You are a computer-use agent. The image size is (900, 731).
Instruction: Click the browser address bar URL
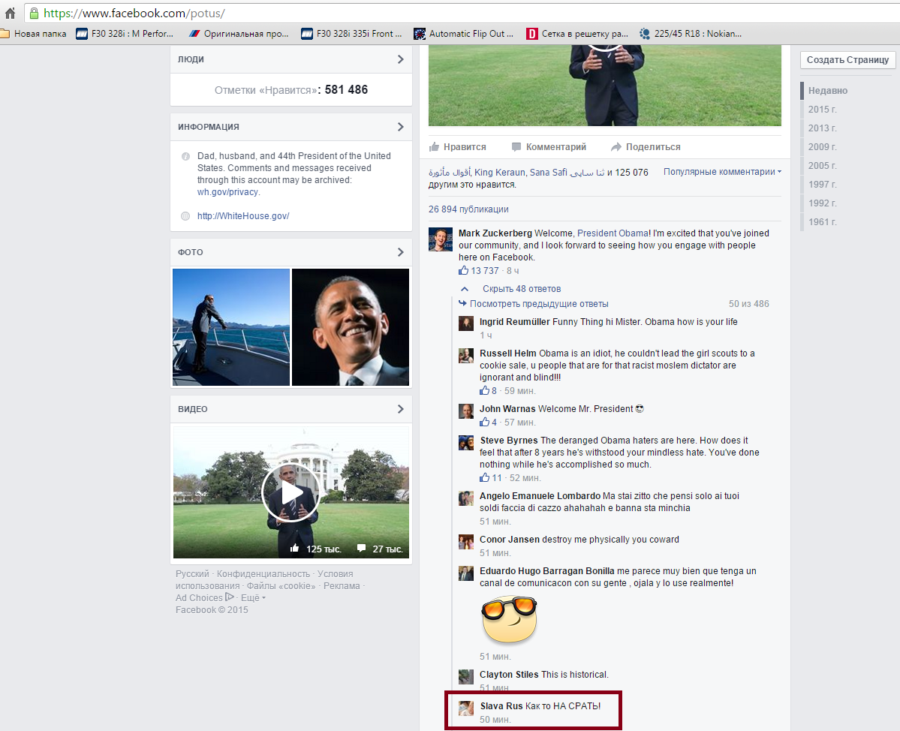pos(134,13)
